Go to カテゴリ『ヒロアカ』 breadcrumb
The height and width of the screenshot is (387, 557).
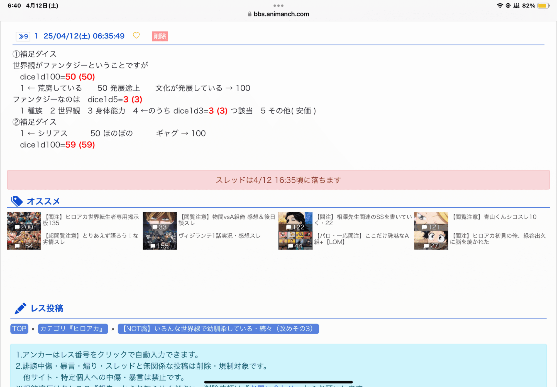click(x=73, y=329)
